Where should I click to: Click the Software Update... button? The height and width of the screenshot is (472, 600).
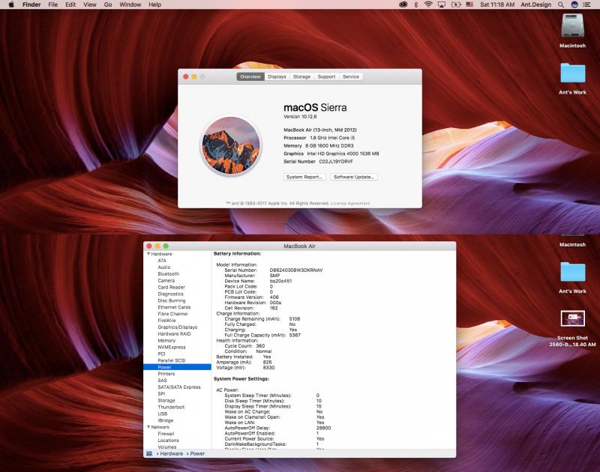click(x=354, y=177)
